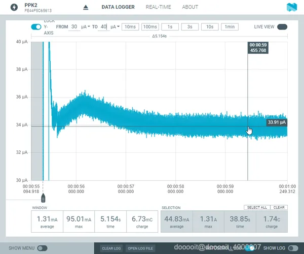Click the CLEAR LOG button
Viewport: 304px width, 254px height.
(x=111, y=248)
